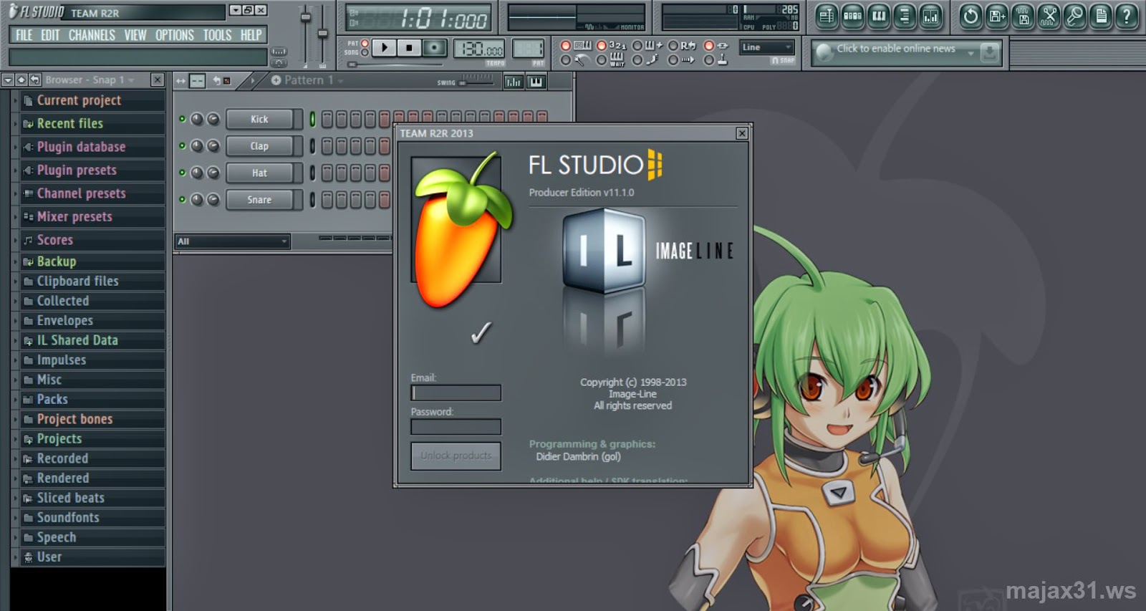Open the CHANNELS menu

click(92, 35)
